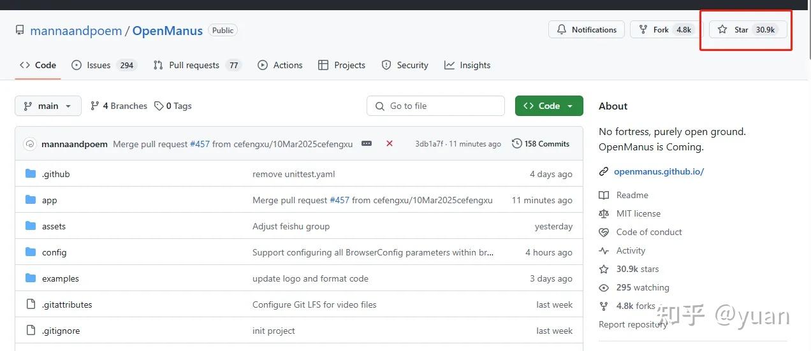The height and width of the screenshot is (351, 811).
Task: Open the Notifications bell button
Action: click(587, 30)
